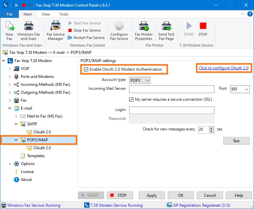This screenshot has height=209, width=254.
Task: Click the Incoming Mail Server field
Action: (x=171, y=89)
